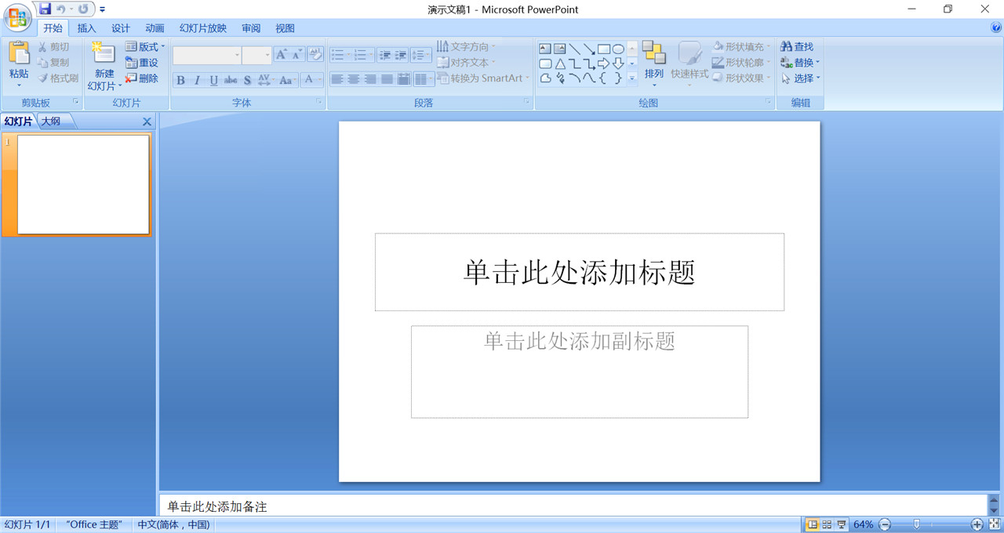This screenshot has height=533, width=1004.
Task: Open the round Office button menu
Action: (x=18, y=17)
